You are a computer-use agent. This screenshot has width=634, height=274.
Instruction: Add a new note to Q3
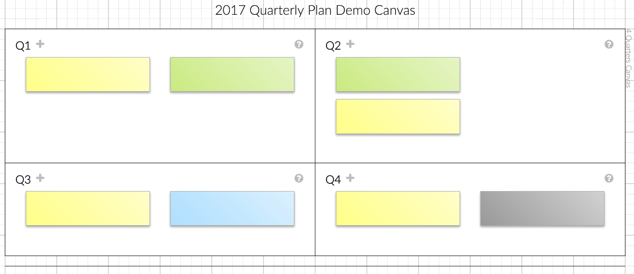coord(41,178)
